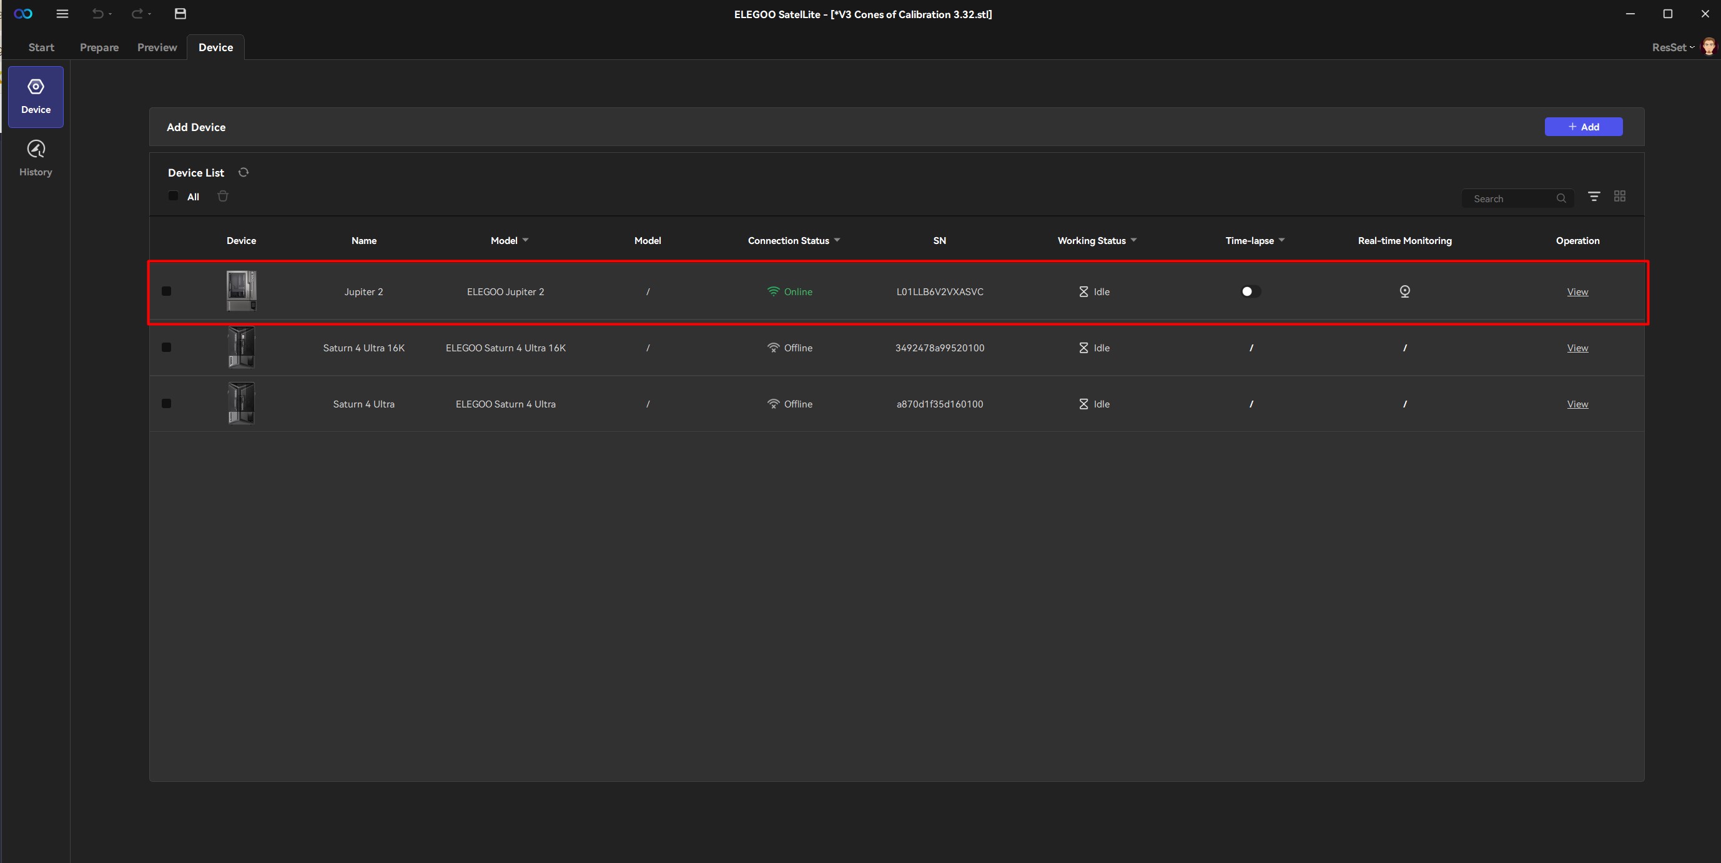1721x863 pixels.
Task: Click hourglass icon in a870d1f35d160100 row
Action: point(1083,404)
